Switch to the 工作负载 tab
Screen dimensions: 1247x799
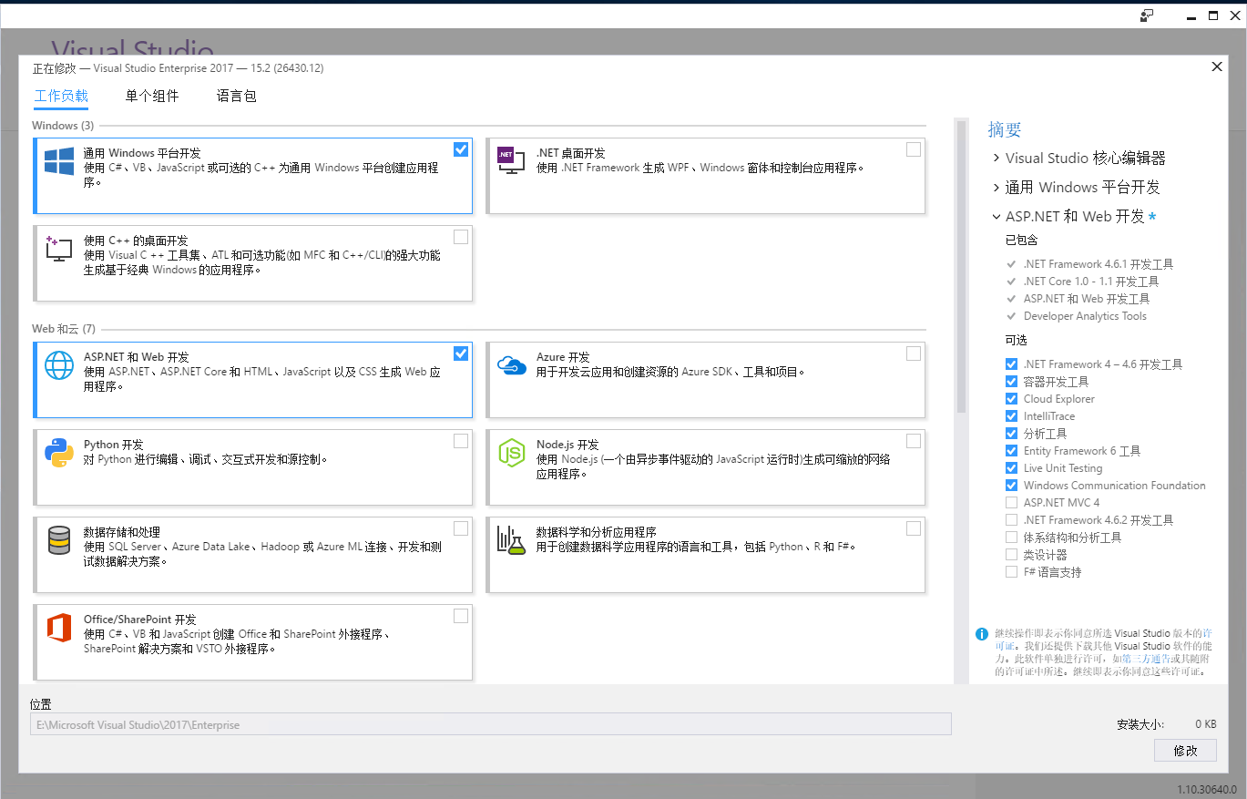(x=61, y=96)
